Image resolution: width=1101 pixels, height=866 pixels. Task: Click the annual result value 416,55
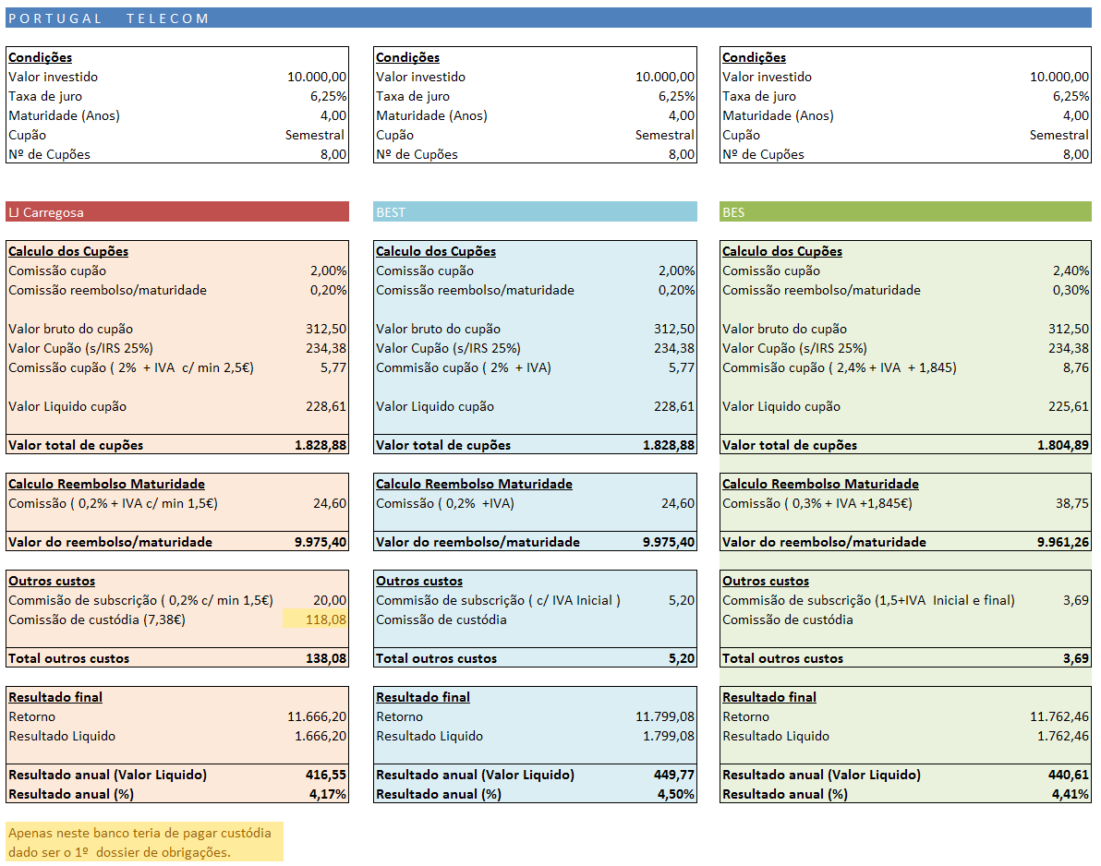pos(326,775)
